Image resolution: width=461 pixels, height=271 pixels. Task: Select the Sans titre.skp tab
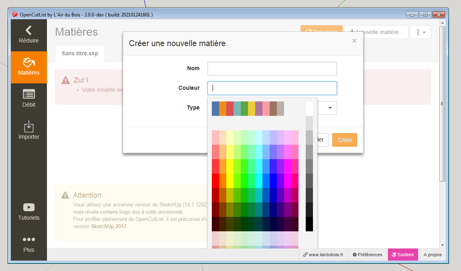(x=80, y=53)
